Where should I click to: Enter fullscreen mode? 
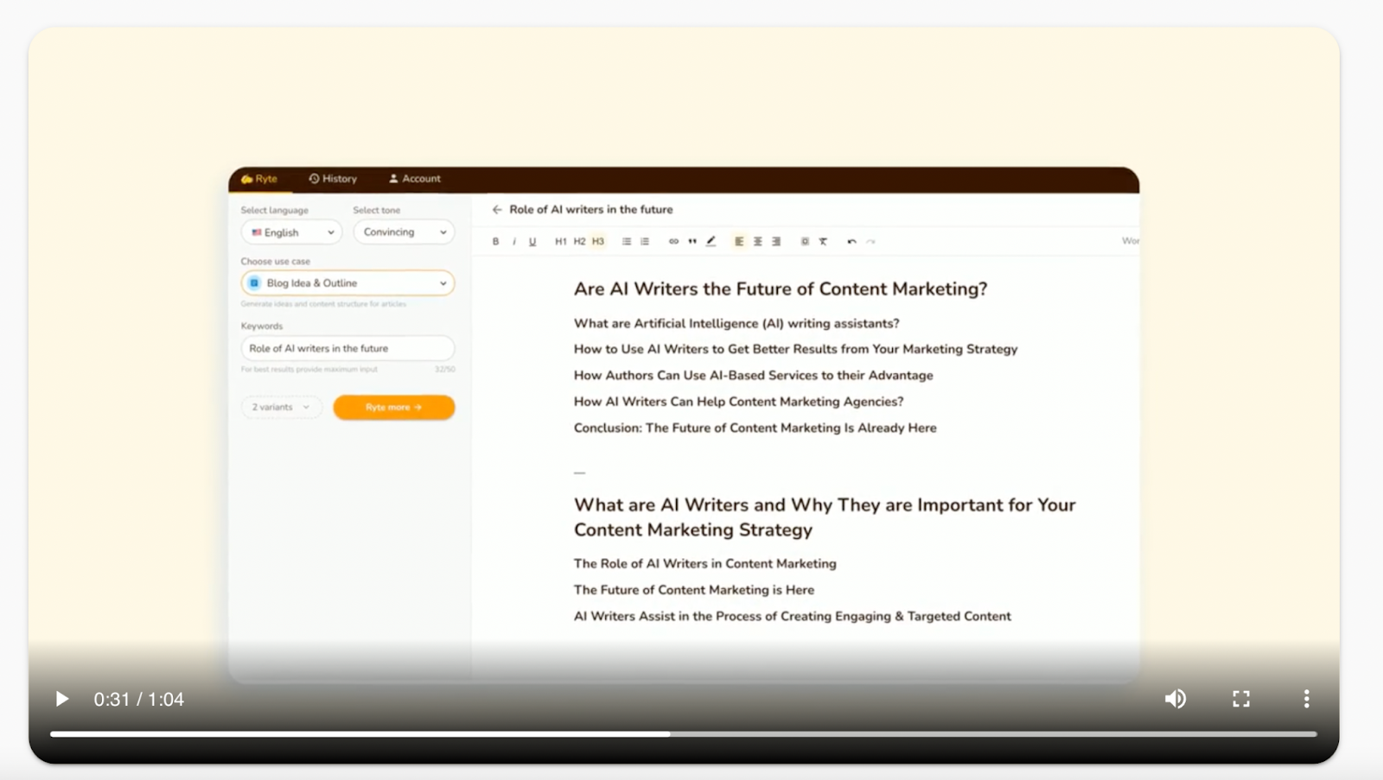pos(1241,699)
